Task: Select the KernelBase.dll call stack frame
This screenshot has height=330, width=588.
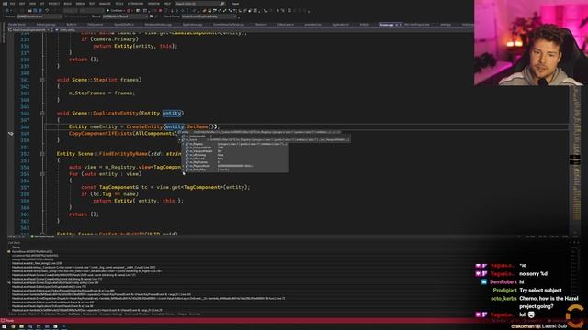Action: point(32,252)
